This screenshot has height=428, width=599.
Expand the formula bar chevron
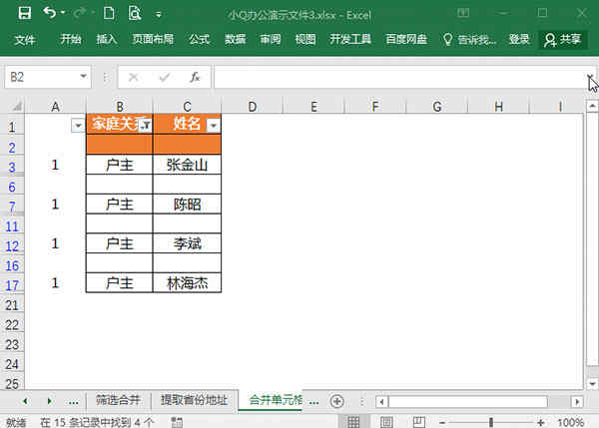[x=590, y=77]
